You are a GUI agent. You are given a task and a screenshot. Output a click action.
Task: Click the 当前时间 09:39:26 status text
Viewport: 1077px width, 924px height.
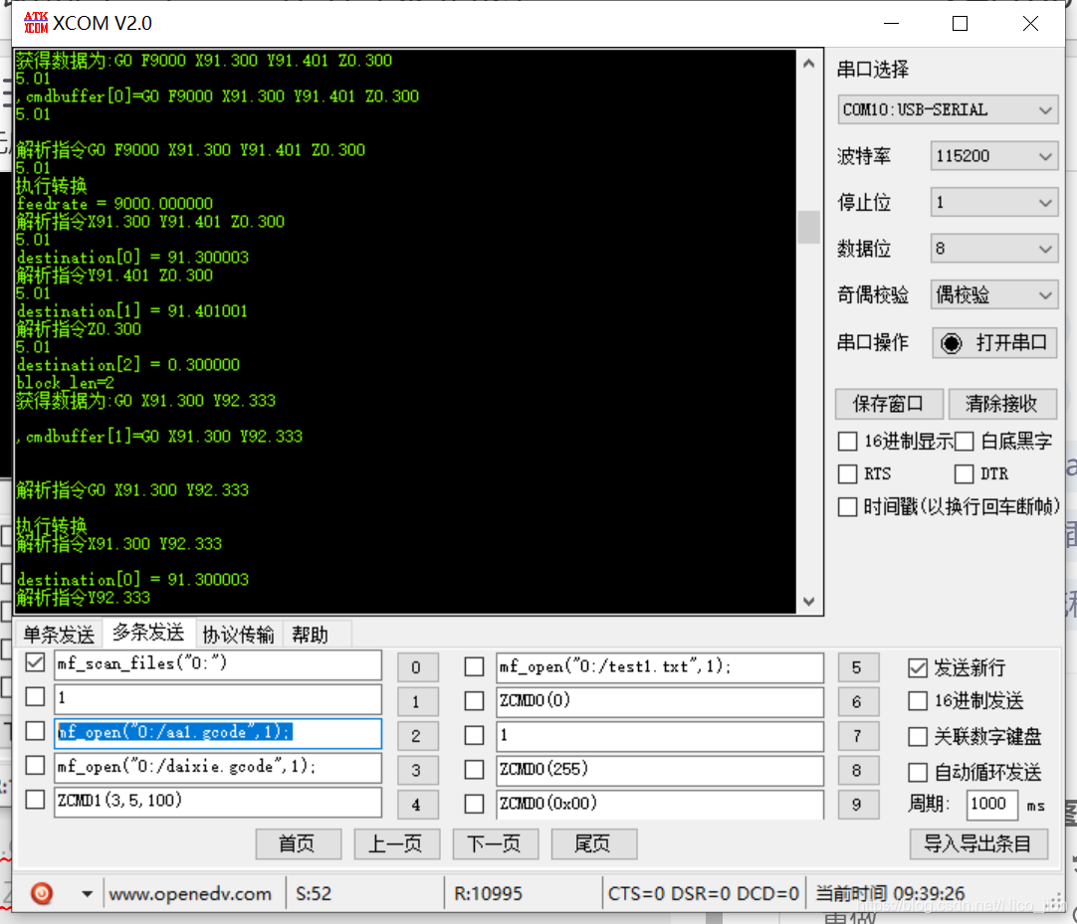(890, 893)
